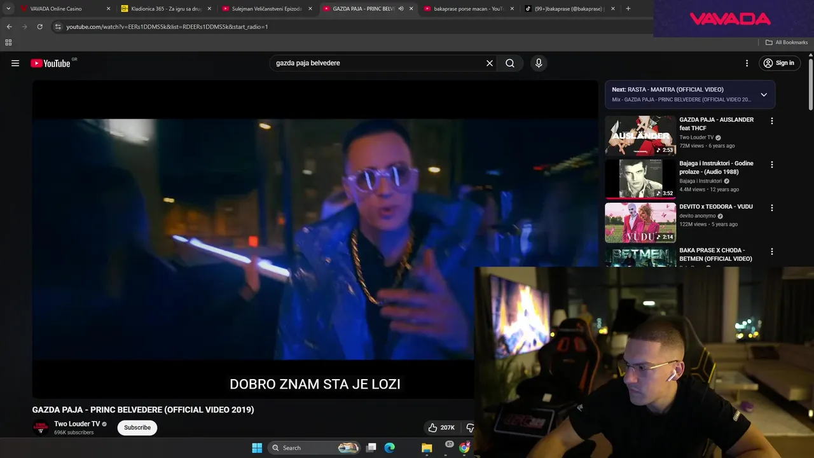
Task: Switch to the Kladionica 365 tab
Action: [x=166, y=9]
